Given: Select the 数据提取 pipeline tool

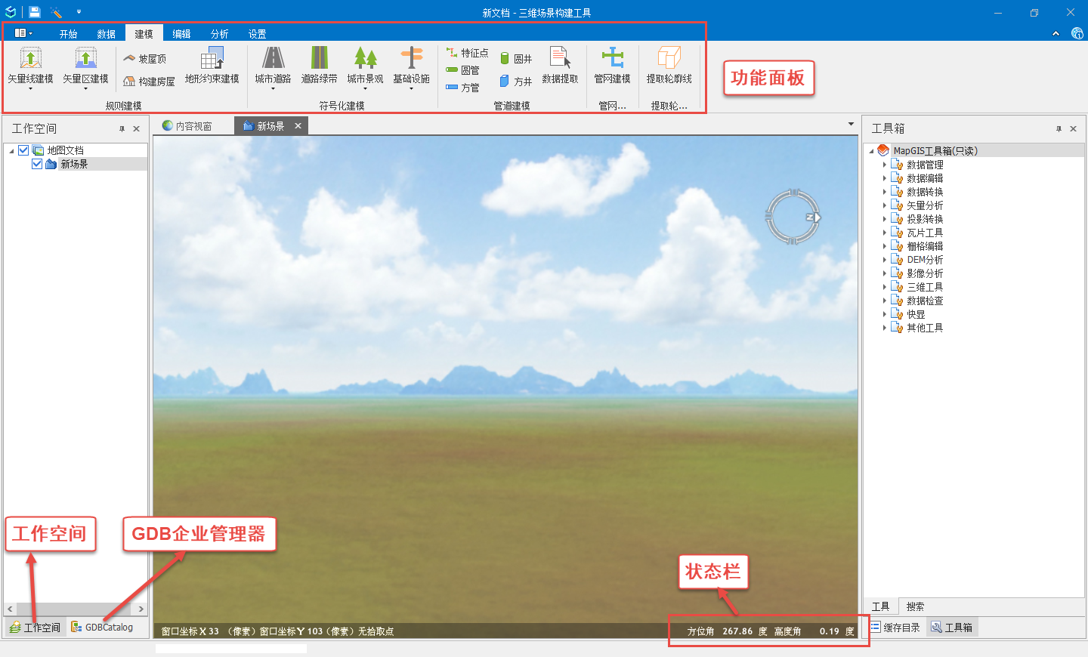Looking at the screenshot, I should coord(560,59).
